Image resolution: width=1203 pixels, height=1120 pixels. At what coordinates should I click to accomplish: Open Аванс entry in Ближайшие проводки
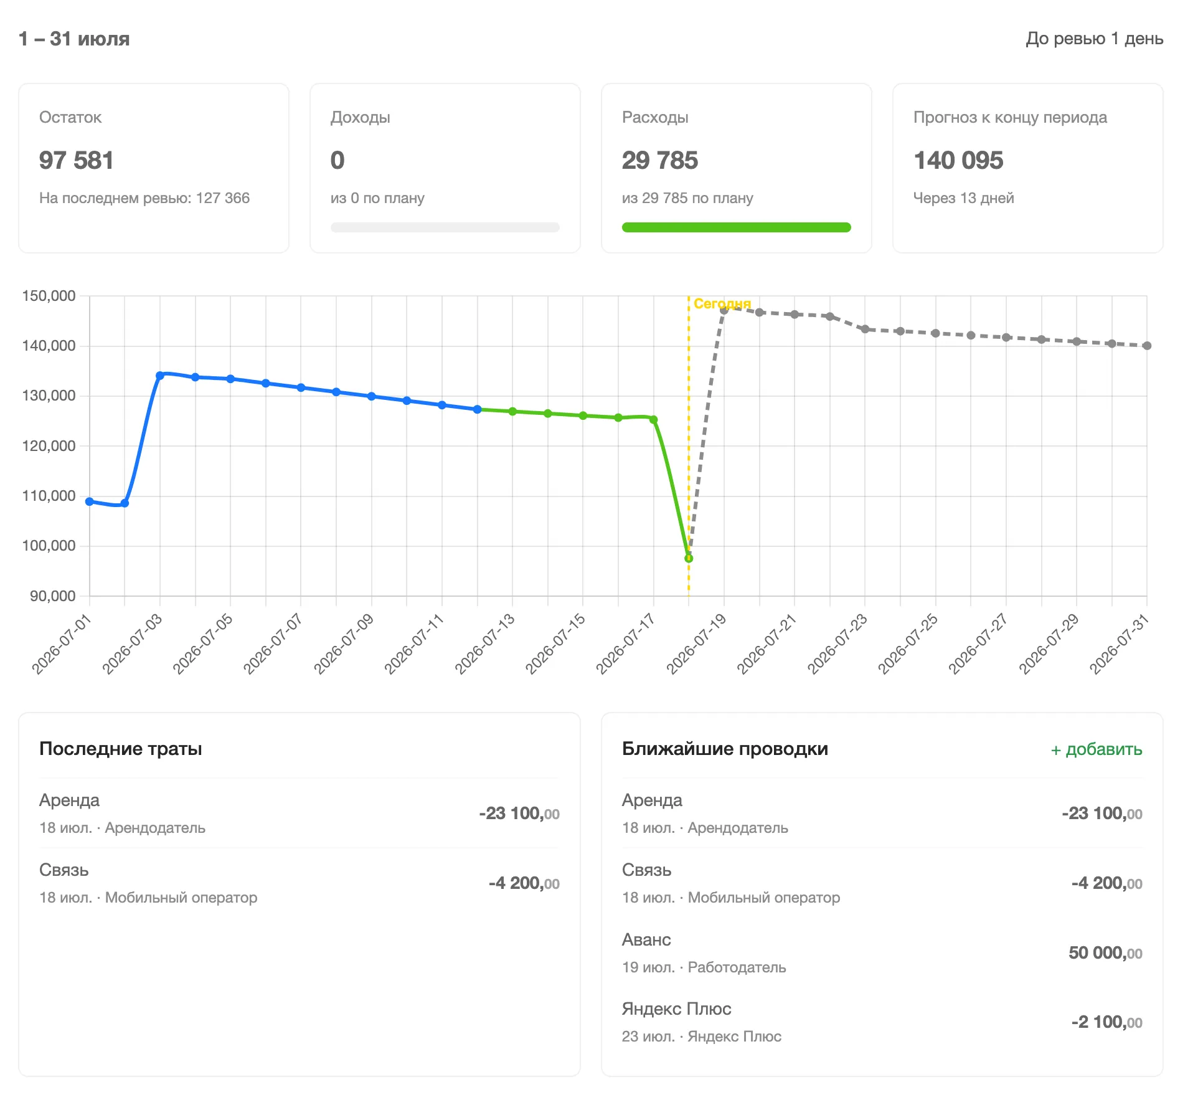(x=882, y=953)
